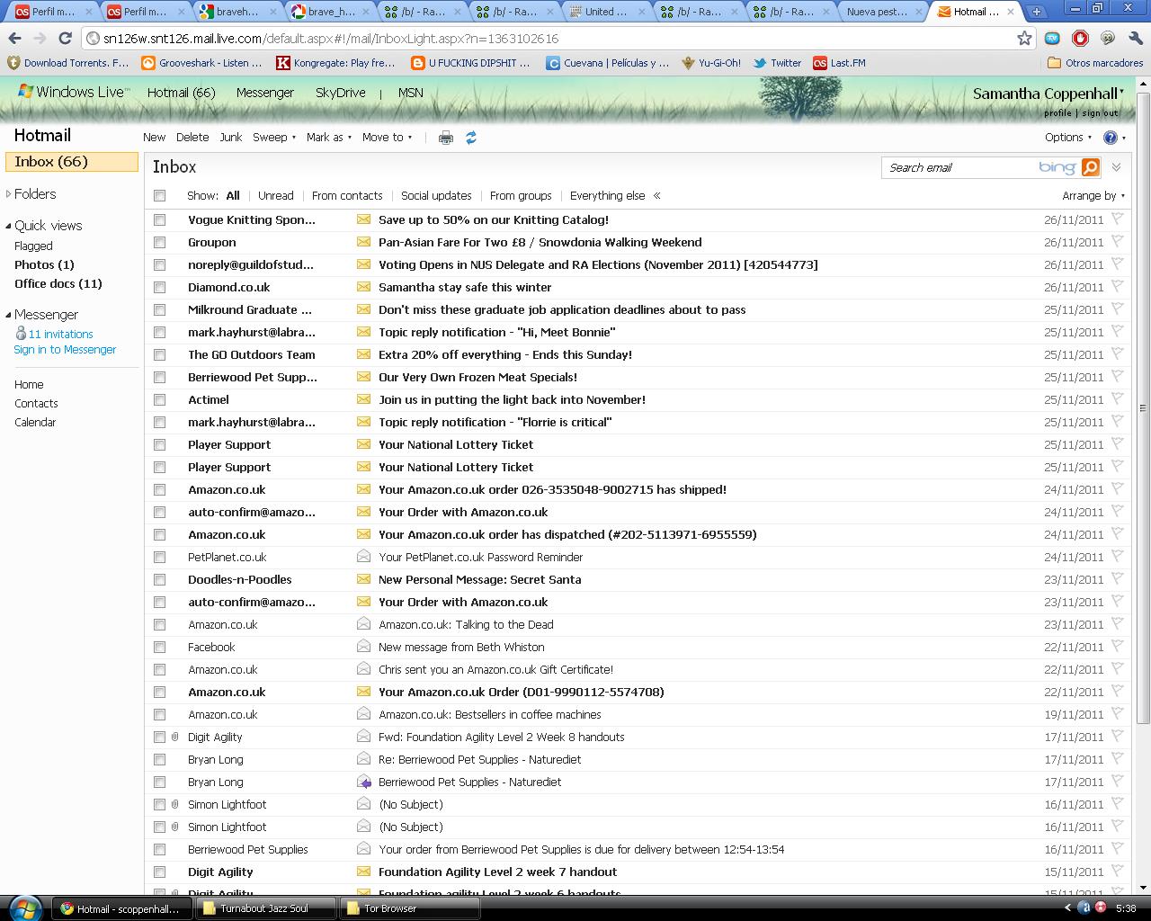Click attachment paperclip on Fwd: Foundation Agility Level 2 Week 8 row

pos(175,737)
